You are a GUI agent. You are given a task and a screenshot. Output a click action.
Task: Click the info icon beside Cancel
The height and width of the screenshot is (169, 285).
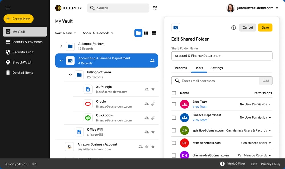pyautogui.click(x=233, y=28)
